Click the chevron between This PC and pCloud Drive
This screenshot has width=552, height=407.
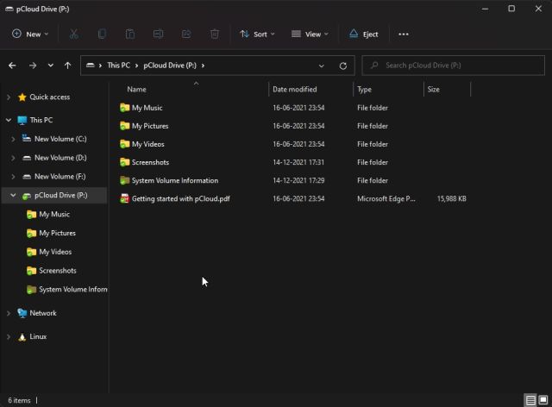(136, 66)
